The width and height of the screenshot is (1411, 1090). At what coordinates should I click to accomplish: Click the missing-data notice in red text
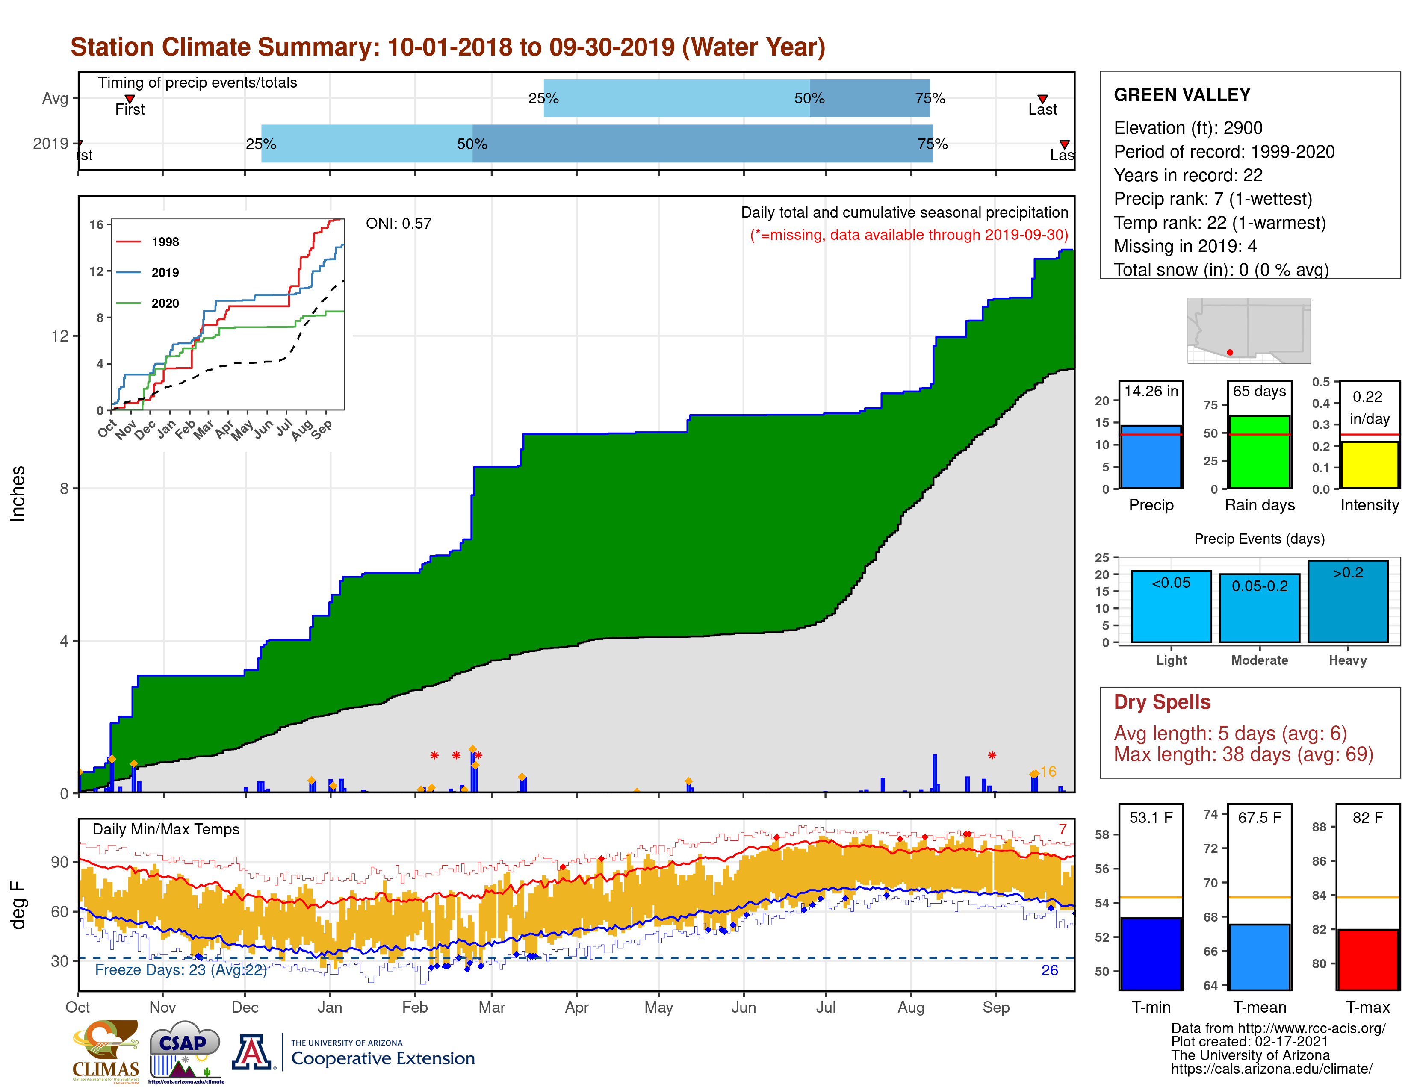909,234
